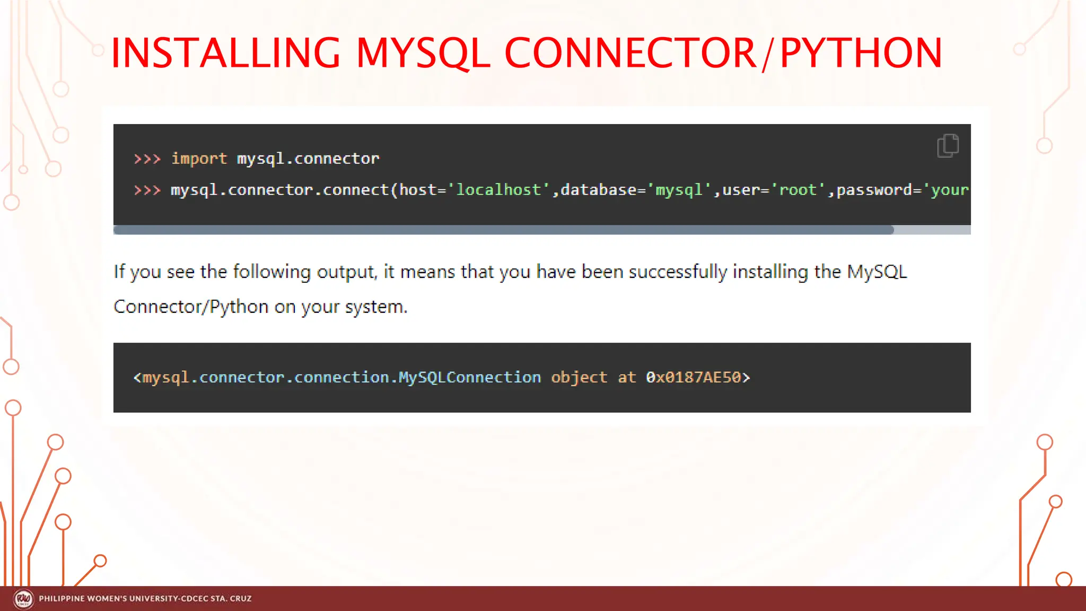The image size is (1086, 611).
Task: Click the word 'object' in output
Action: tap(579, 377)
